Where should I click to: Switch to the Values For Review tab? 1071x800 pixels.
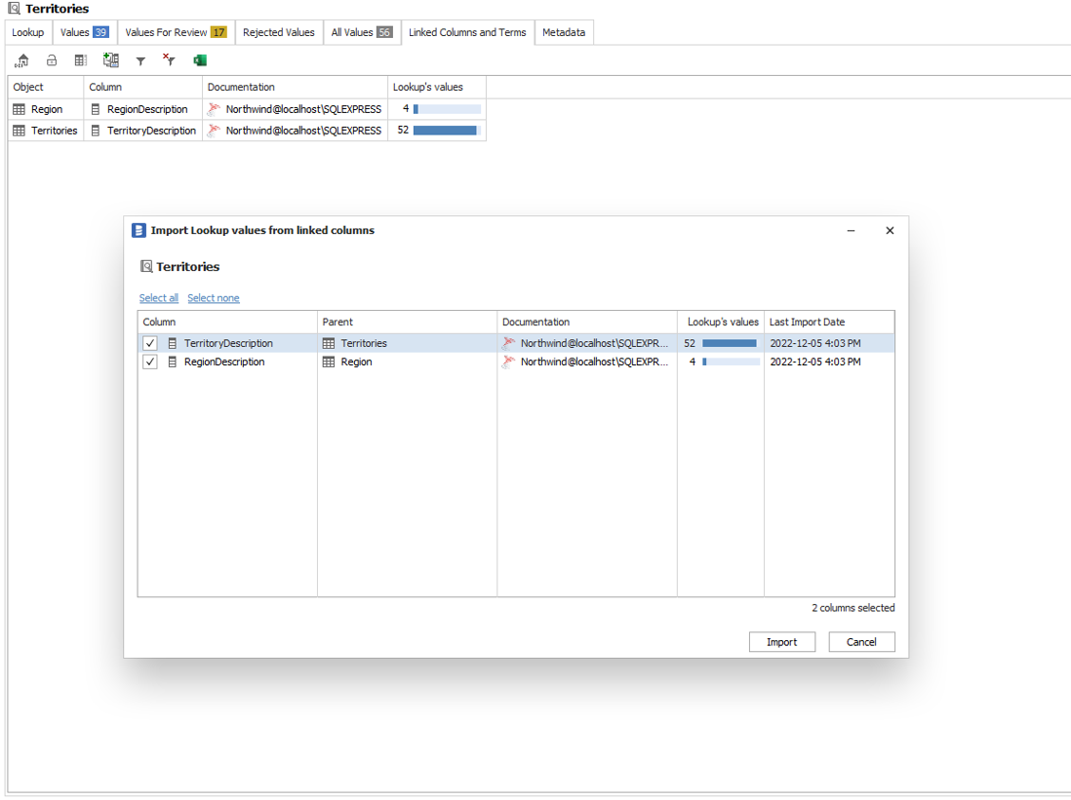(176, 32)
